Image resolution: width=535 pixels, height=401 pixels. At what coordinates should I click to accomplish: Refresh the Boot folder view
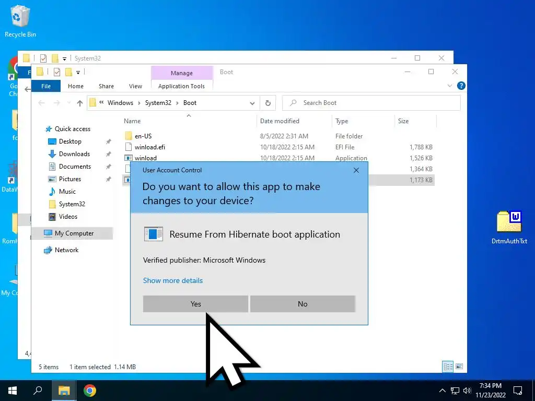click(268, 103)
